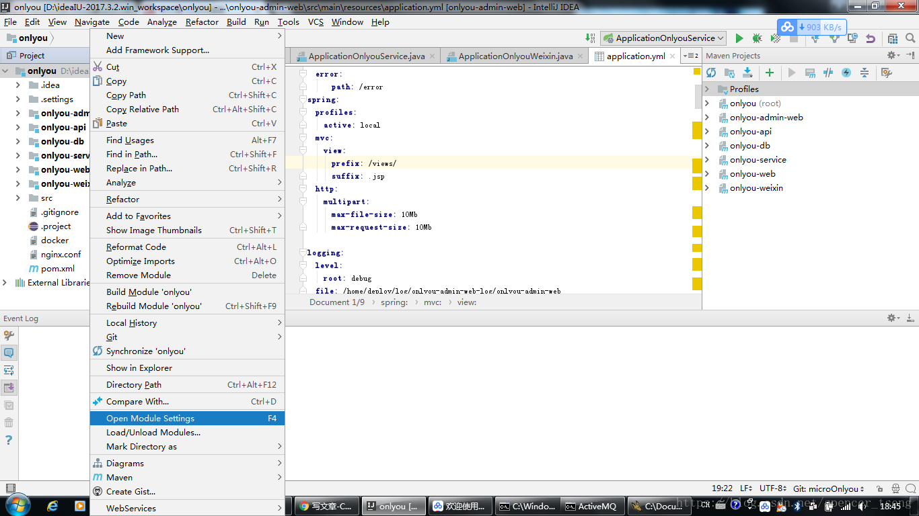Generate sources and update folders Maven icon

729,73
